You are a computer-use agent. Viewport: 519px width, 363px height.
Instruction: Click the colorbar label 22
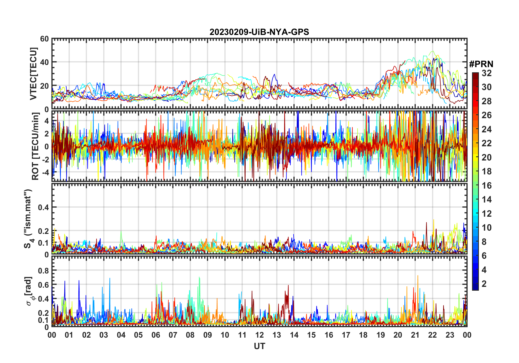pyautogui.click(x=487, y=143)
